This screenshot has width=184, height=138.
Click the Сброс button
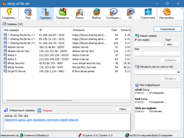[123, 109]
